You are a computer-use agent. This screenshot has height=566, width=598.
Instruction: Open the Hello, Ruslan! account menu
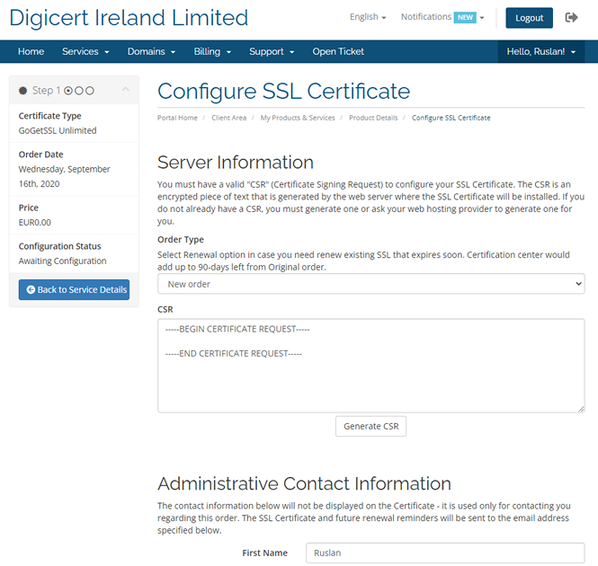[x=540, y=51]
